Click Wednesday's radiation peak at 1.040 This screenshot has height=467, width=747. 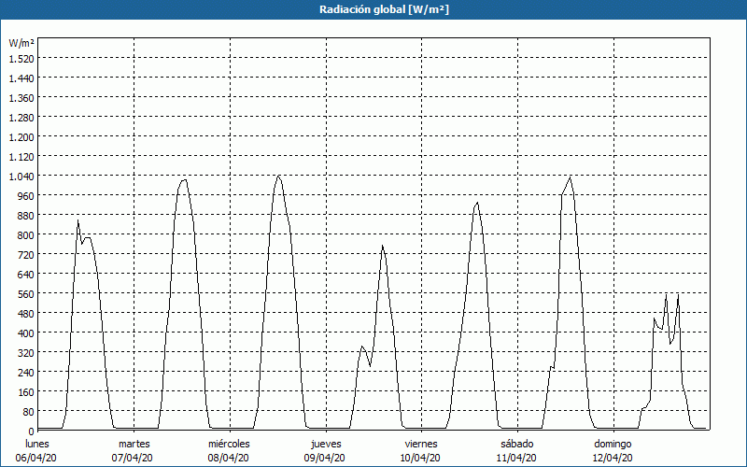[x=278, y=177]
